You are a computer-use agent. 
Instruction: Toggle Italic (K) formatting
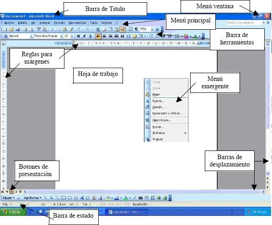(84, 36)
